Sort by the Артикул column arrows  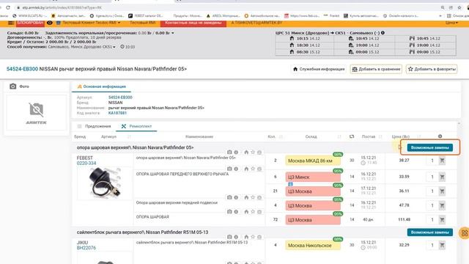pos(129,137)
